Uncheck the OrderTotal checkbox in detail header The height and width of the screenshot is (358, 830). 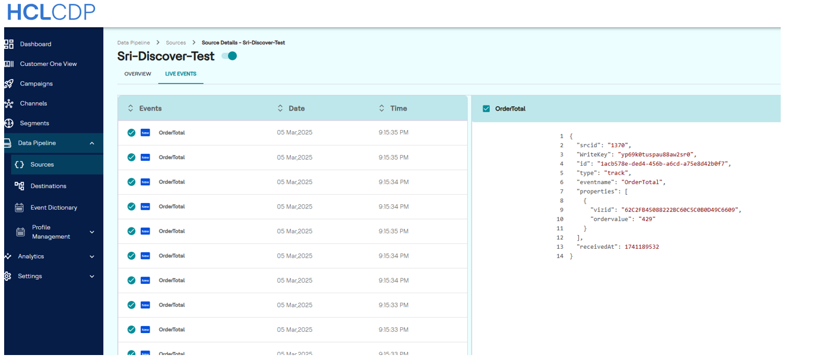[x=486, y=109]
